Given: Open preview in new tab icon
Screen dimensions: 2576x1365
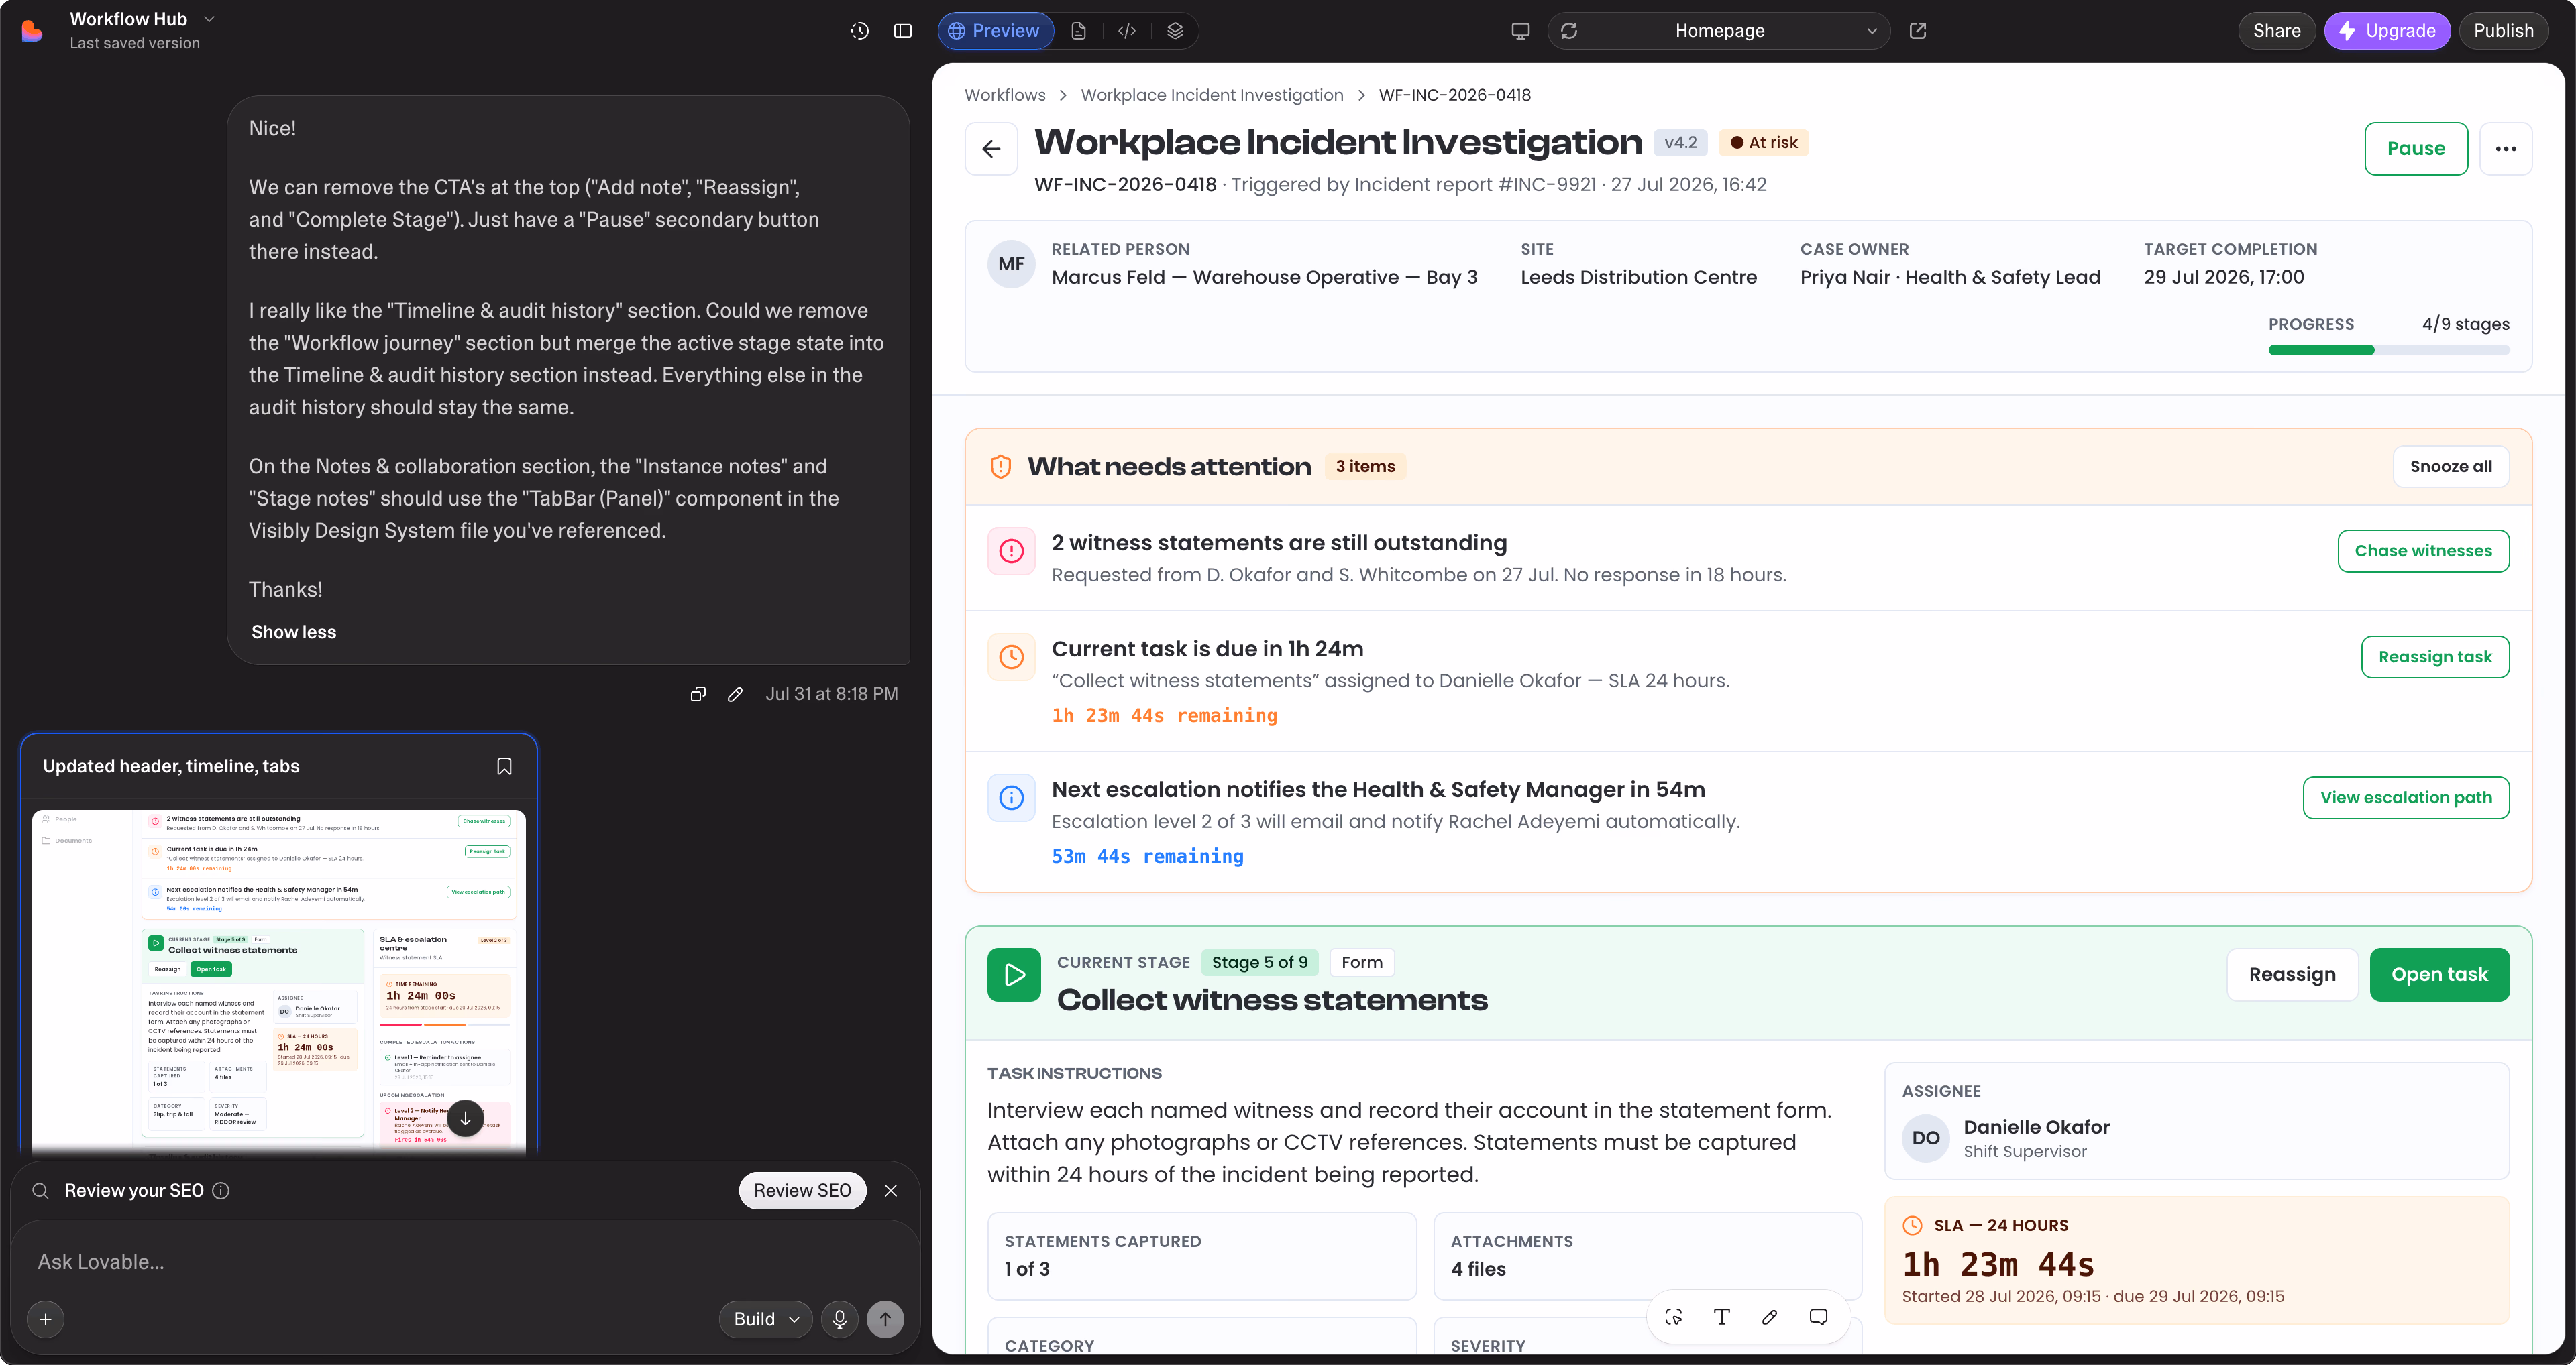Looking at the screenshot, I should point(1918,31).
